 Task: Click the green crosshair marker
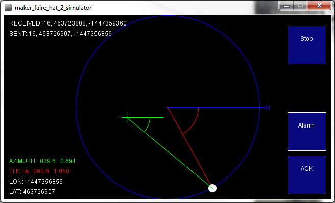pyautogui.click(x=127, y=118)
